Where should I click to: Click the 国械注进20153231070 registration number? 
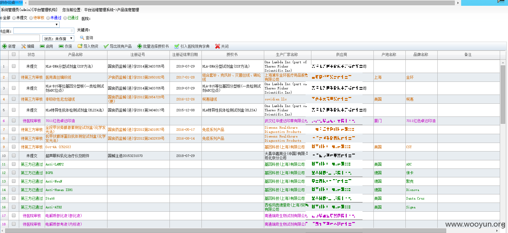tap(125, 156)
